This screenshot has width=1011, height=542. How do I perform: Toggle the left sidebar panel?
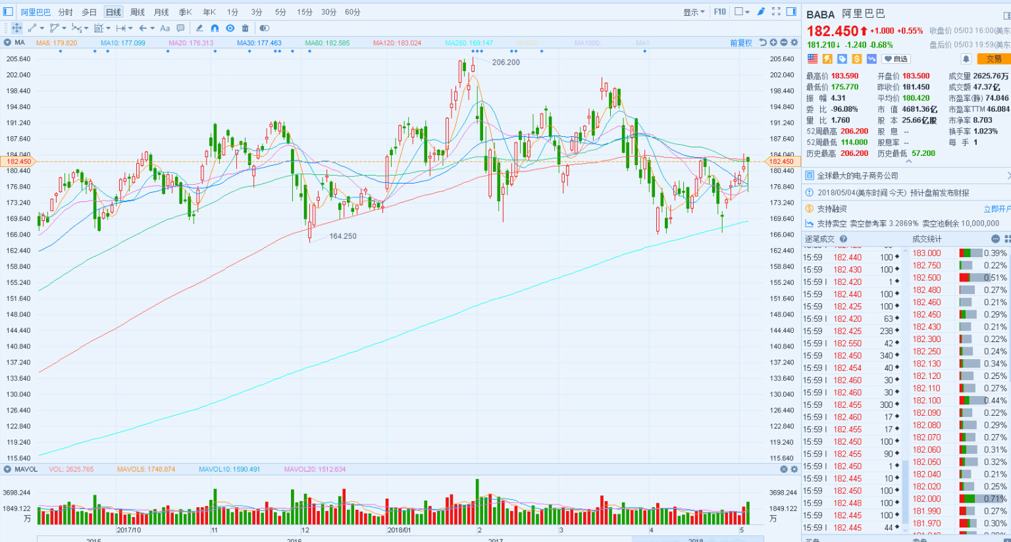point(8,12)
